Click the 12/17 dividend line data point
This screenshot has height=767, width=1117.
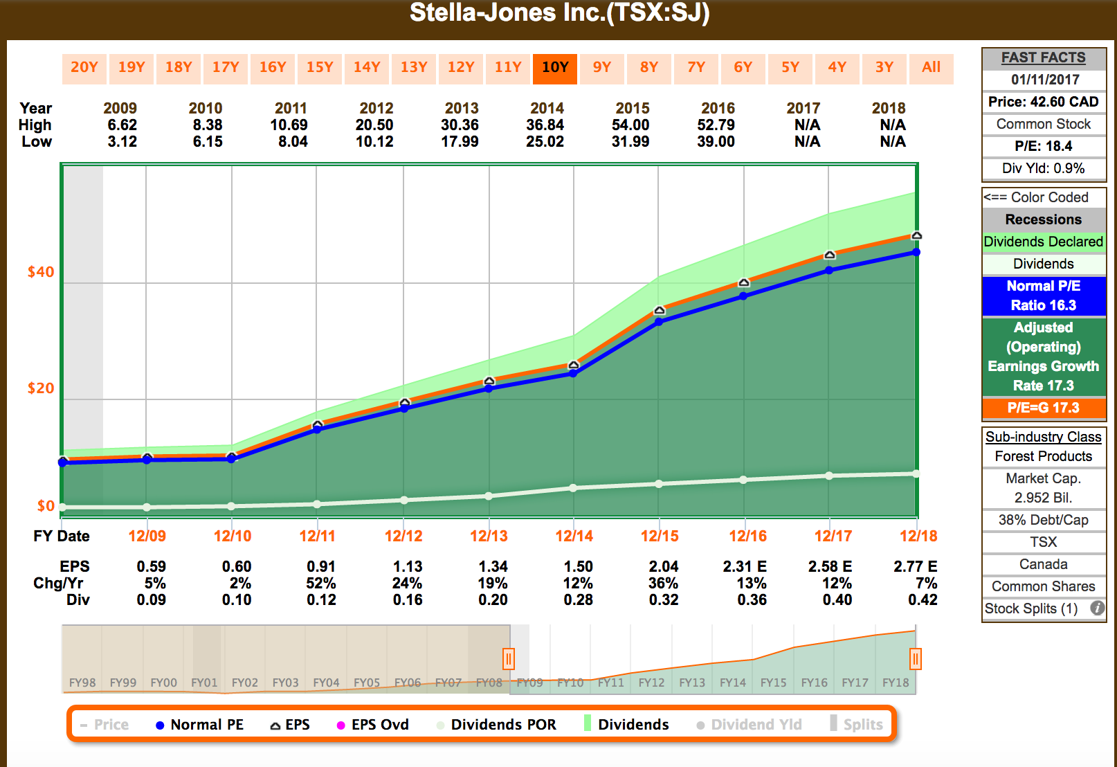pyautogui.click(x=830, y=476)
